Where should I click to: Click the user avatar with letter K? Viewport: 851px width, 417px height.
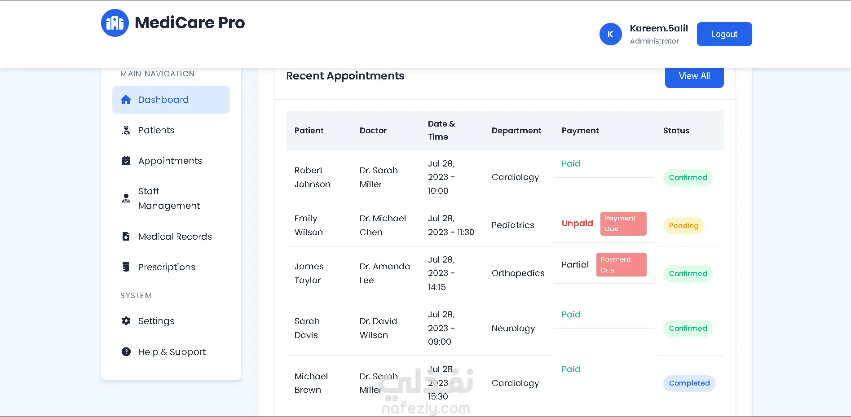click(x=610, y=34)
